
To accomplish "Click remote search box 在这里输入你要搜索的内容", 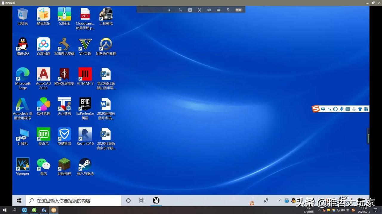I will coord(74,201).
